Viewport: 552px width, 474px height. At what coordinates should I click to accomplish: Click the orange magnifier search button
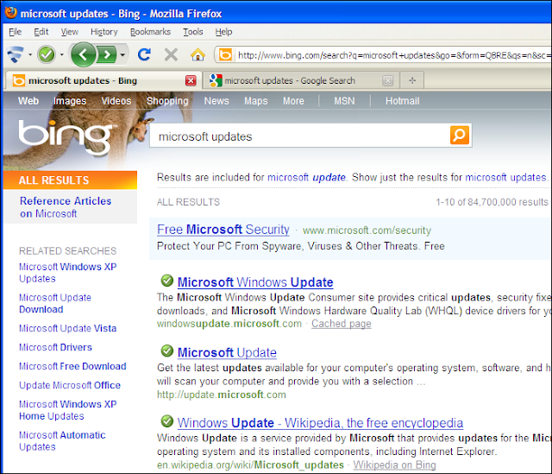click(460, 135)
